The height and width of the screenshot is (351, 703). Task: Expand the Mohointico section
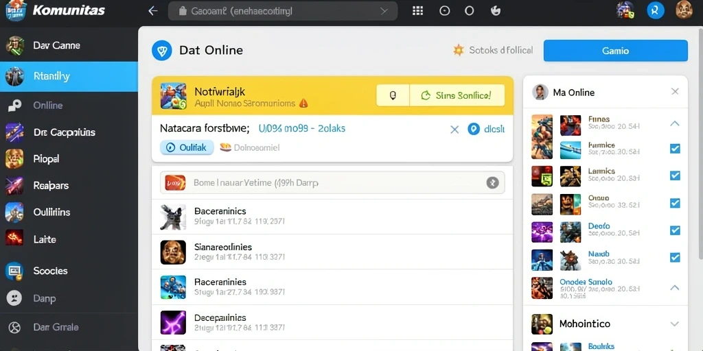click(x=675, y=324)
